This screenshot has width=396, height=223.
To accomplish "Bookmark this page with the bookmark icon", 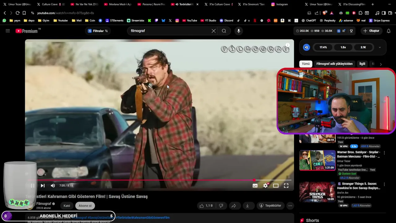I will tap(24, 13).
